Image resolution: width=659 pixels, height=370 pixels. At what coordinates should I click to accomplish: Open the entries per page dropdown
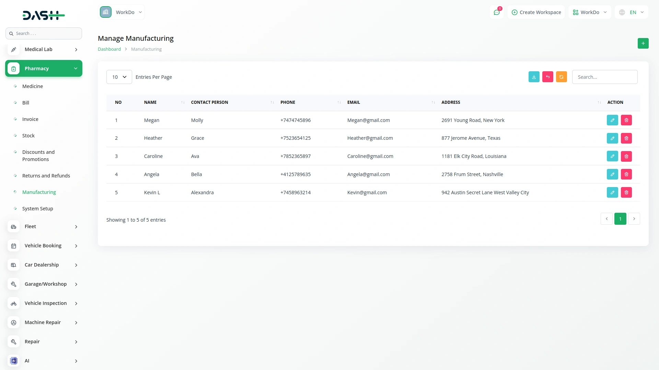(119, 77)
